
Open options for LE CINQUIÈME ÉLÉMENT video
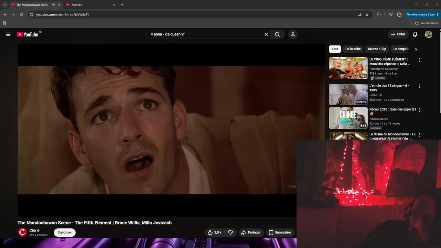(x=420, y=60)
